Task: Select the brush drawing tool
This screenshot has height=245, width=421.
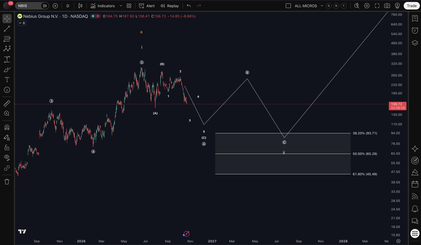Action: click(x=7, y=70)
